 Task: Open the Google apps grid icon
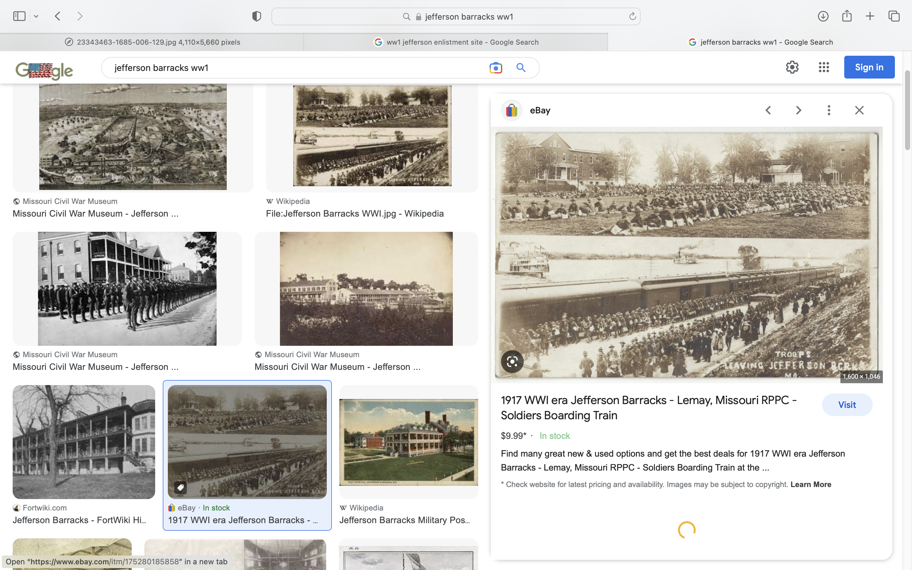(x=824, y=67)
